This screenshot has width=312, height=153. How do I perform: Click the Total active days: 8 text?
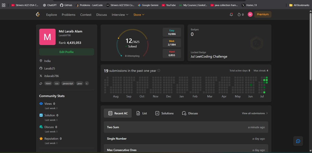click(240, 71)
